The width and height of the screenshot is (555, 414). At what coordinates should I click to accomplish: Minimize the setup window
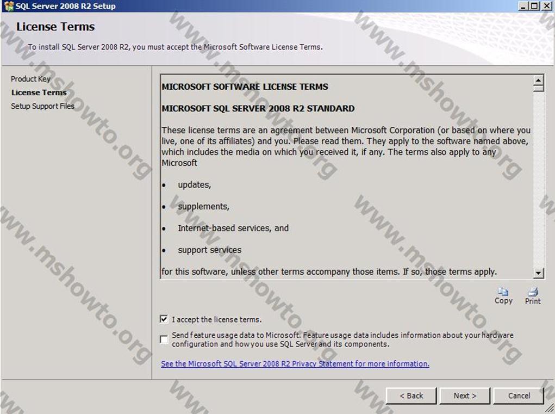pyautogui.click(x=523, y=6)
